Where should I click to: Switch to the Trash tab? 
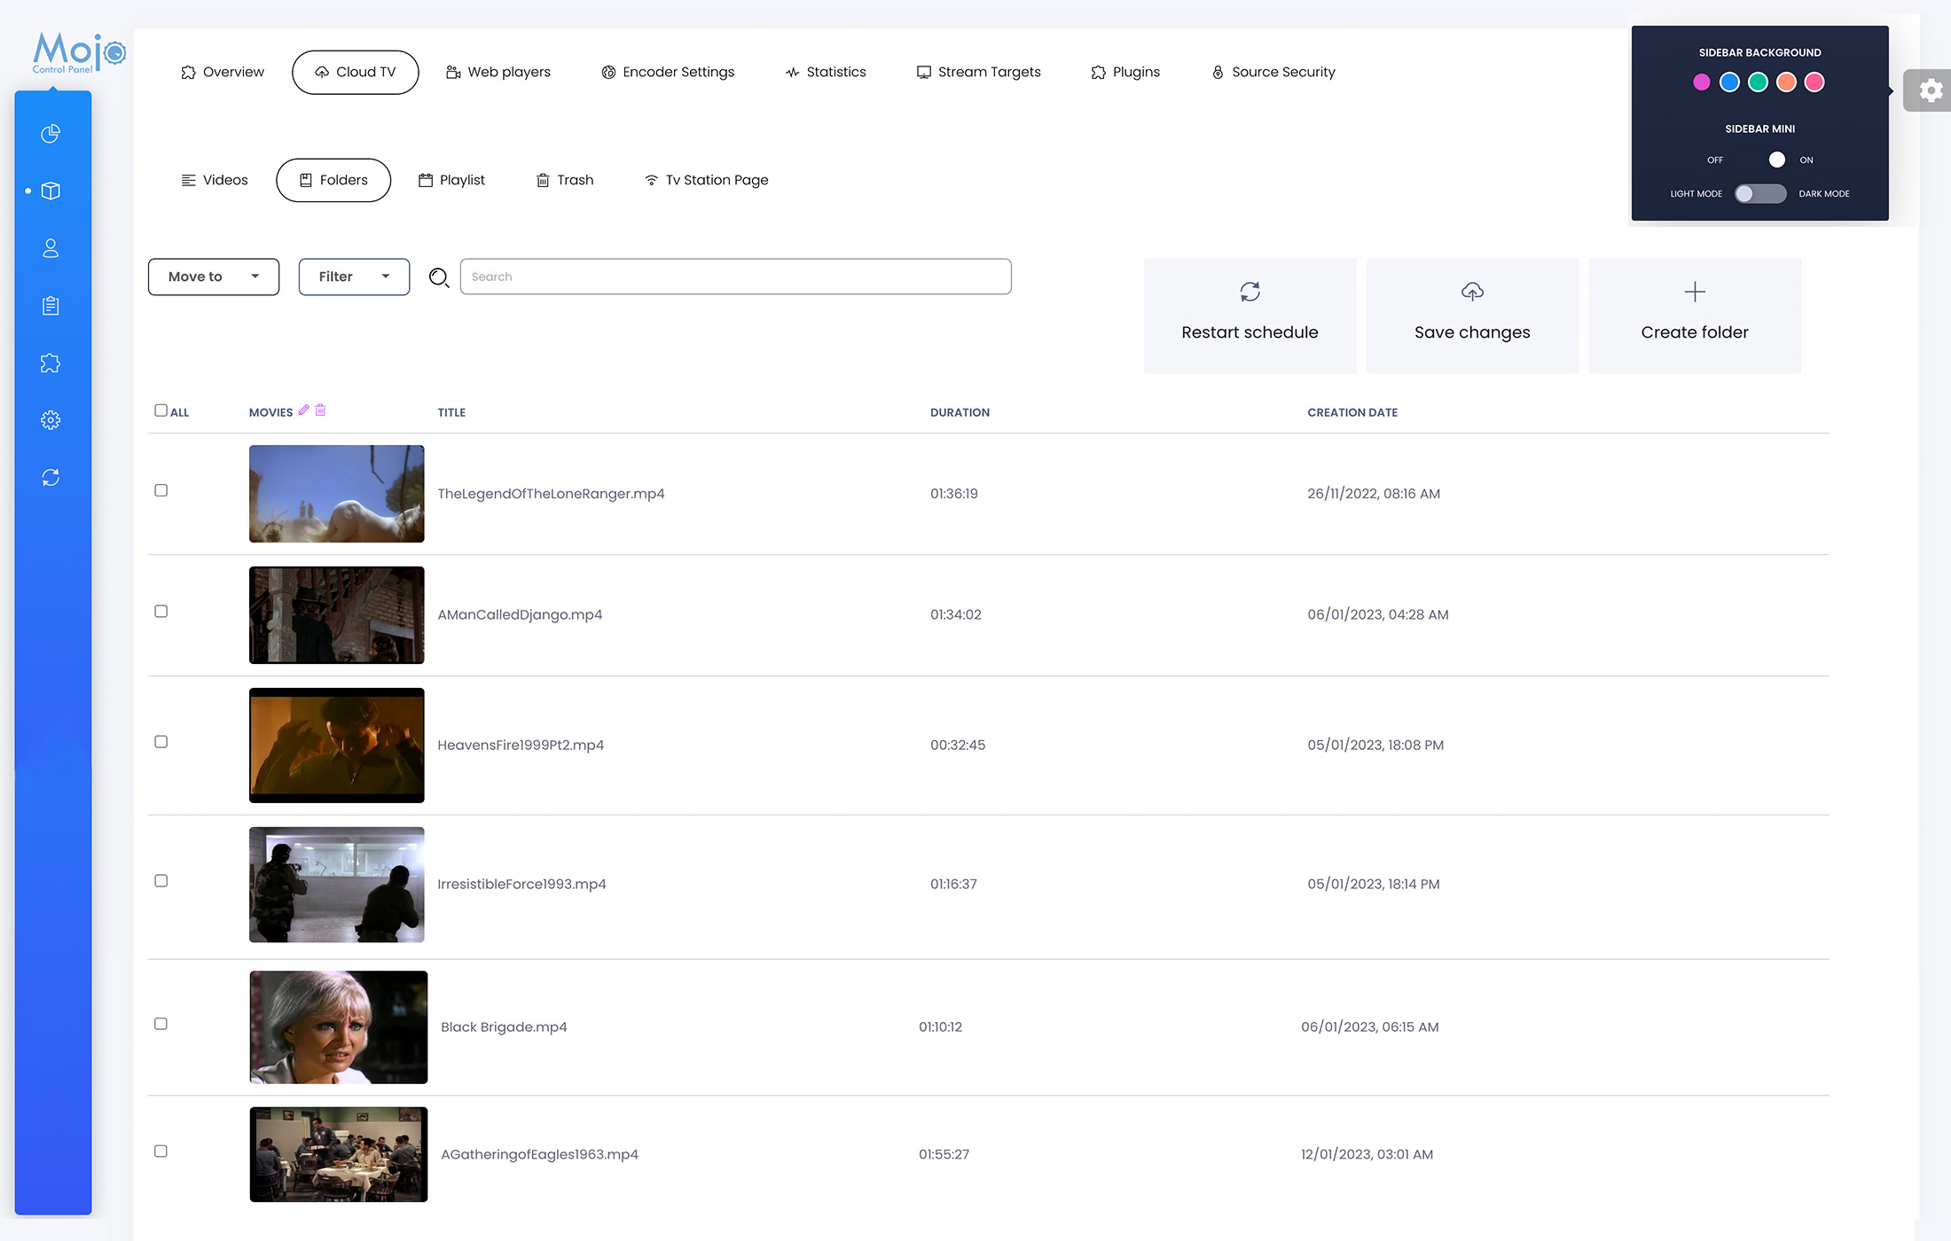coord(565,180)
